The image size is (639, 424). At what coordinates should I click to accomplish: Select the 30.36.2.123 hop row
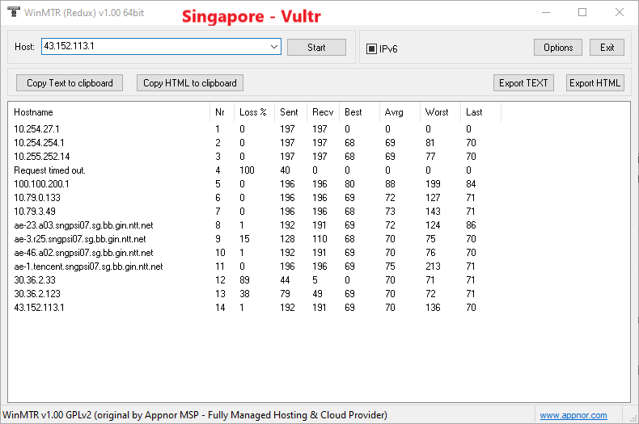pyautogui.click(x=255, y=294)
